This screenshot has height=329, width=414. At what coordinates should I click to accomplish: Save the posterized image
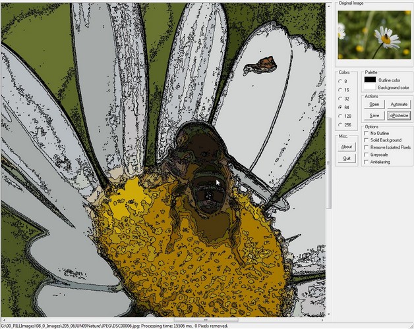pos(374,115)
